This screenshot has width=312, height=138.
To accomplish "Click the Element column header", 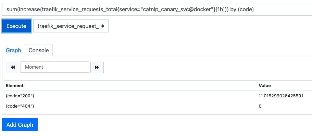I will point(15,86).
